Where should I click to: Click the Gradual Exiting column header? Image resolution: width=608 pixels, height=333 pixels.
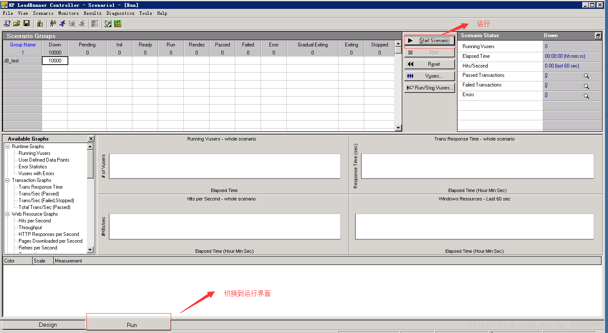click(x=312, y=44)
